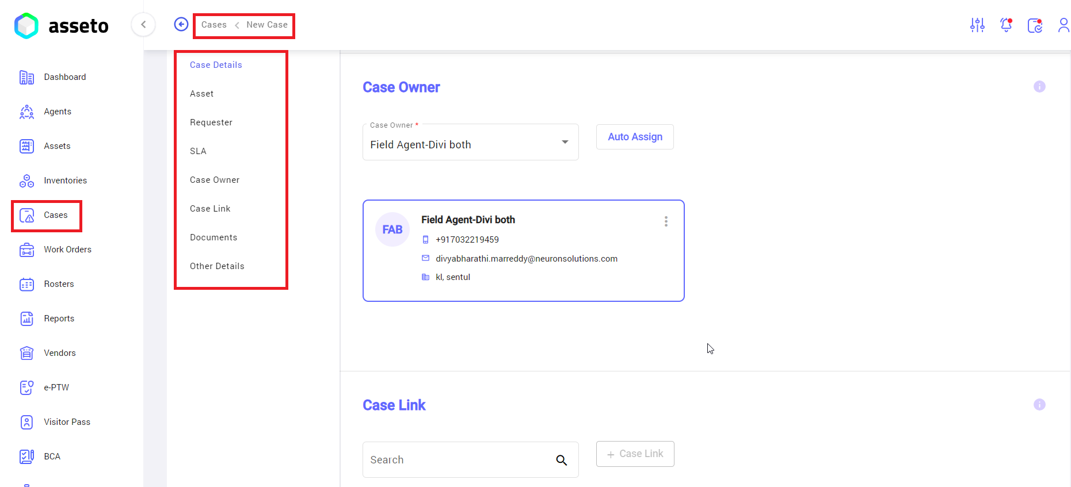Click the Case Link section heading
The height and width of the screenshot is (487, 1071).
pyautogui.click(x=394, y=405)
